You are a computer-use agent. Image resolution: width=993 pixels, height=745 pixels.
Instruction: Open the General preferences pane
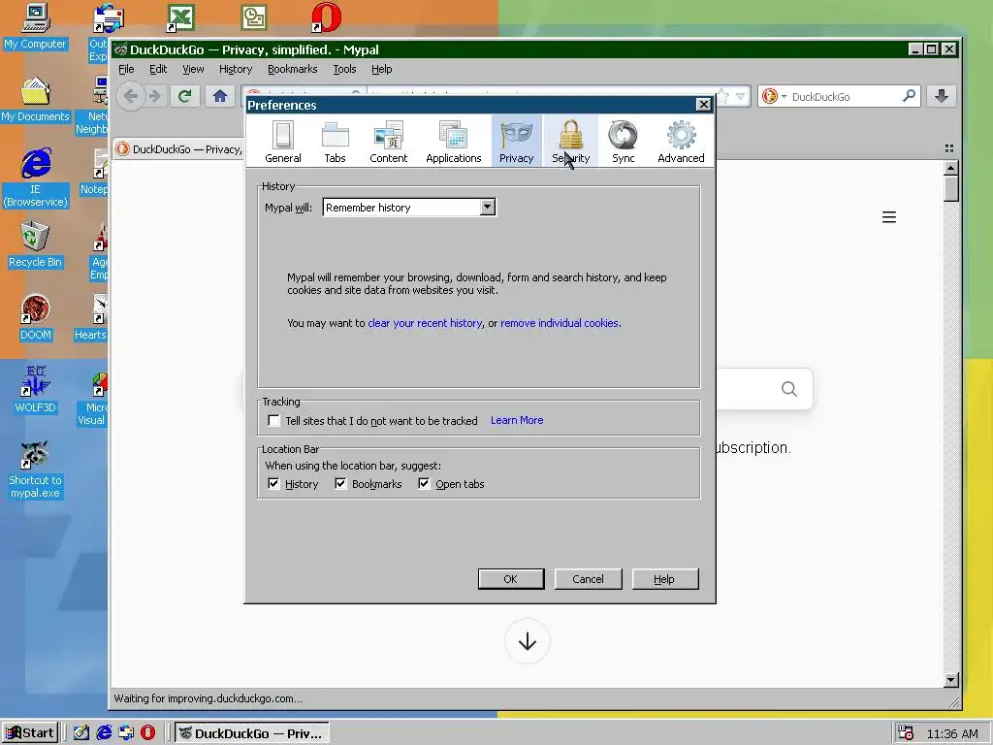(282, 142)
